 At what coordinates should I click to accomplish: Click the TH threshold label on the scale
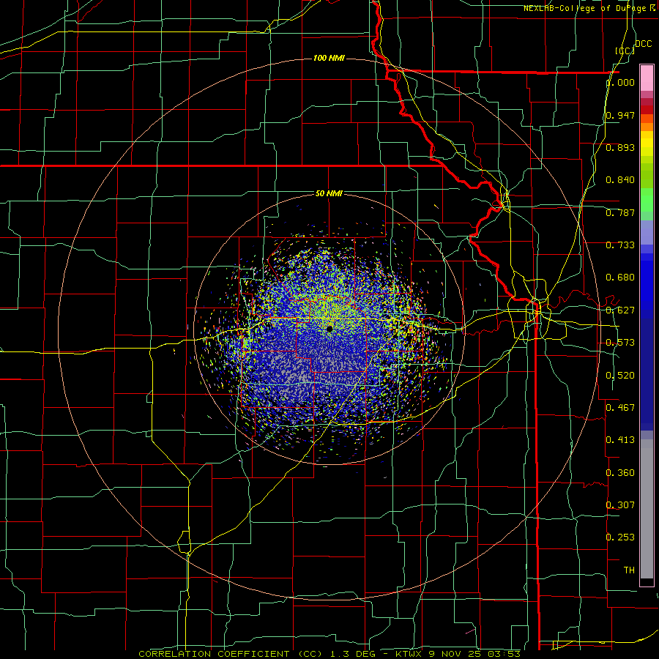point(629,570)
